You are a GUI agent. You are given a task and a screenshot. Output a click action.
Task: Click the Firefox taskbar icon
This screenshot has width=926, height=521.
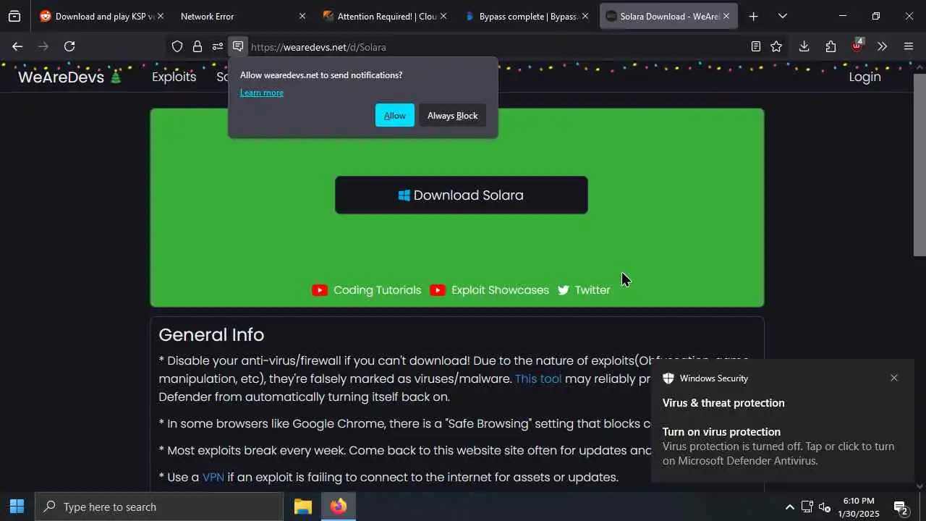[338, 507]
